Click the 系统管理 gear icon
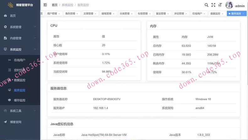This screenshot has width=248, height=140. (x=5, y=27)
